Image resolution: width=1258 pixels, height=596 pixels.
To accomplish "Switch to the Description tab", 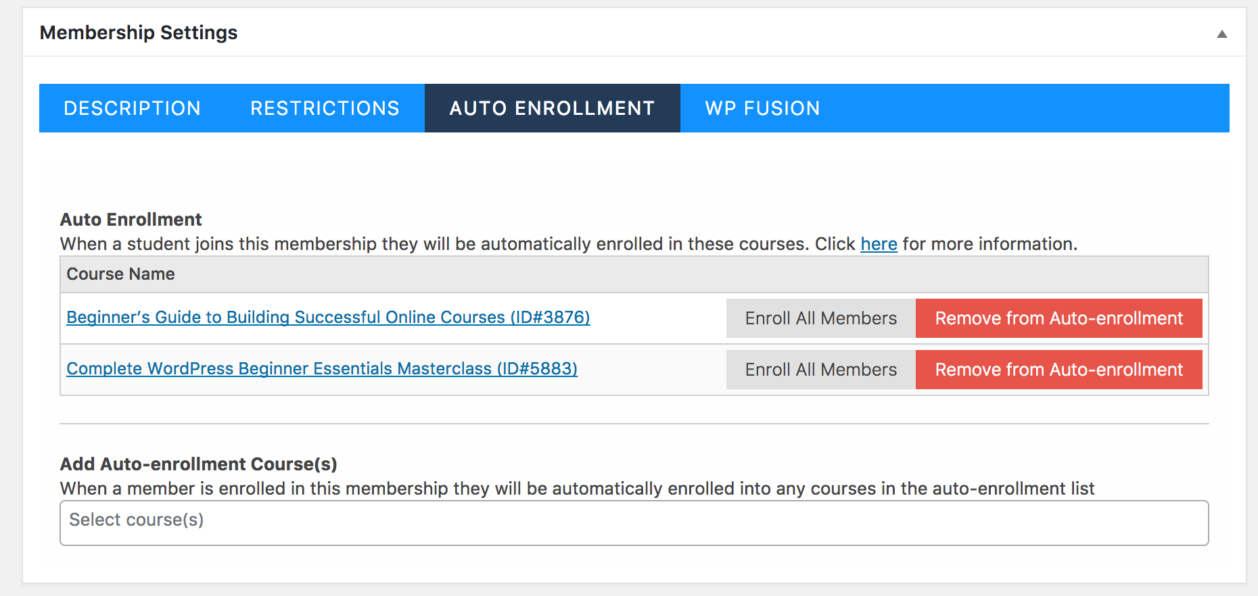I will pyautogui.click(x=132, y=108).
